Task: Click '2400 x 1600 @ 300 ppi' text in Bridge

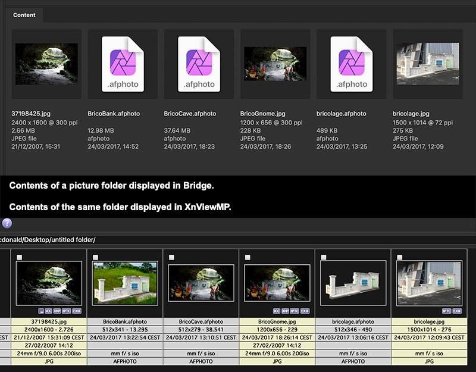Action: coord(45,123)
